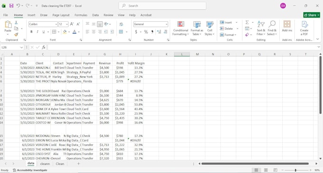Open the Data ribbon tab
323x173 pixels.
click(x=95, y=15)
